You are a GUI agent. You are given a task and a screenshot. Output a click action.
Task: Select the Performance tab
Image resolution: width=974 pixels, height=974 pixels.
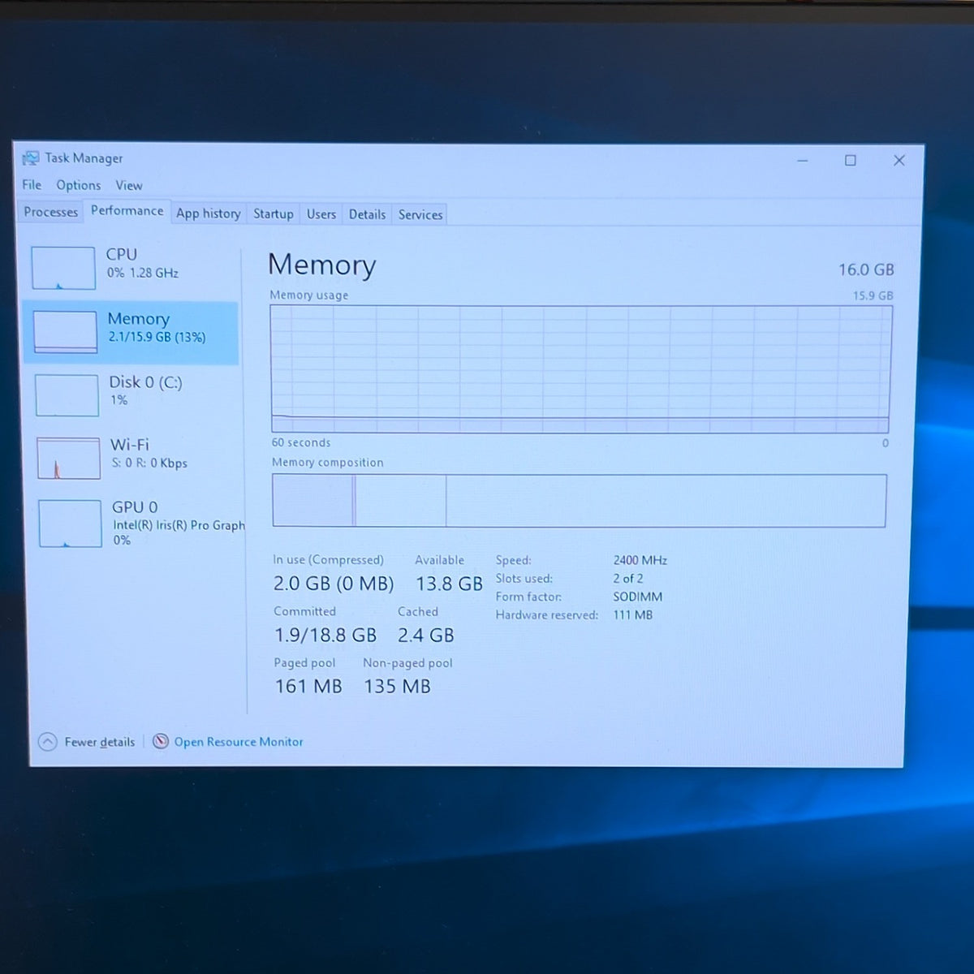tap(127, 211)
